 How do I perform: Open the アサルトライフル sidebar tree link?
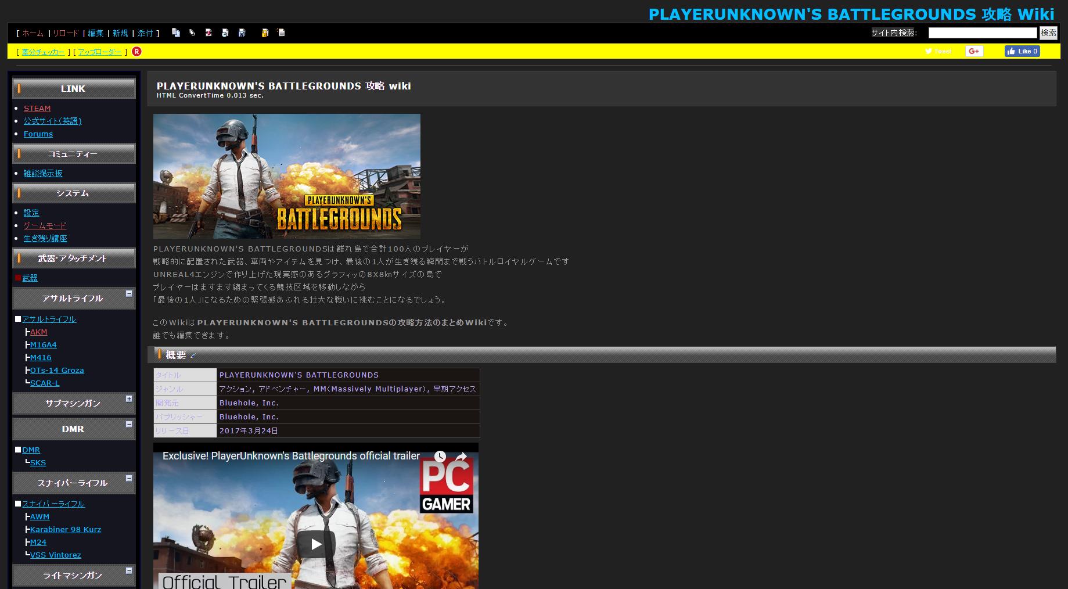49,319
